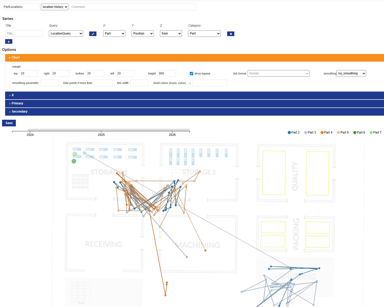384x307 pixels.
Task: Open the Category Part dropdown
Action: [204, 34]
